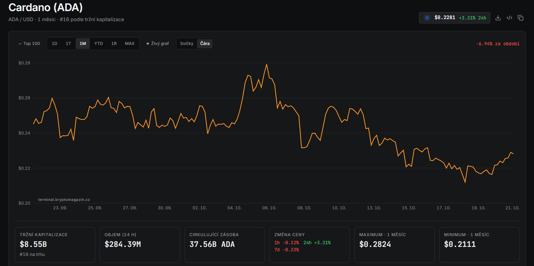Click the +3.31% 24h change in header badge
The width and height of the screenshot is (534, 266).
pos(472,18)
